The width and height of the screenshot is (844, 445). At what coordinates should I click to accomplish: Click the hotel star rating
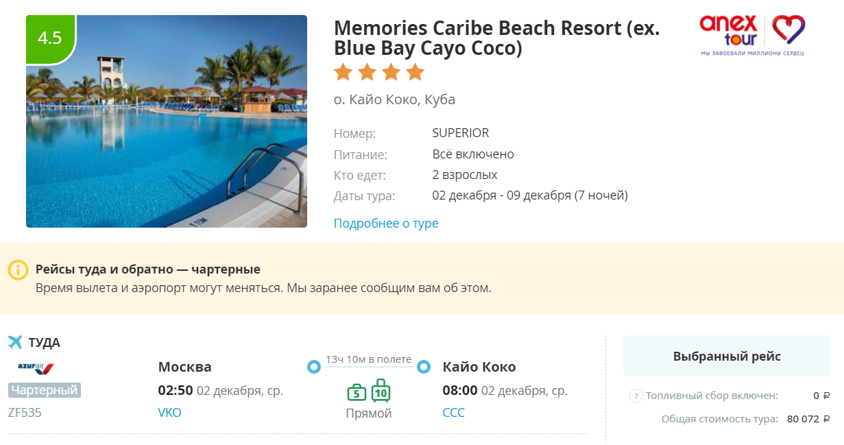pos(379,72)
